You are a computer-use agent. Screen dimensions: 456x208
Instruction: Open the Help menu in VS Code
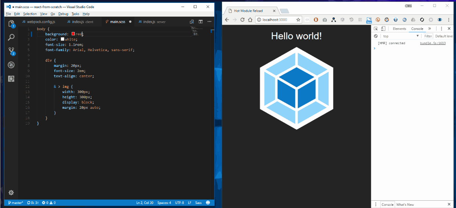tap(86, 14)
